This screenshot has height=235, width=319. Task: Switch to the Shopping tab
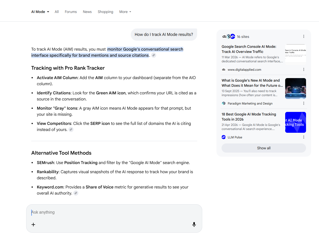[105, 12]
